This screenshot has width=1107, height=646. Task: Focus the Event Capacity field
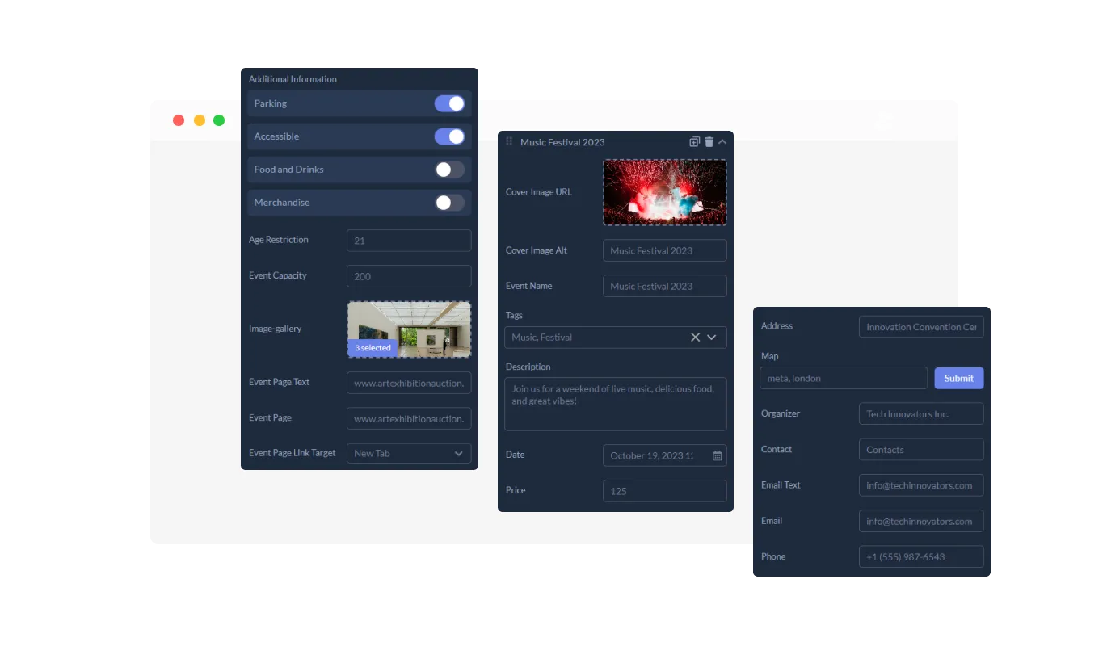pyautogui.click(x=409, y=276)
